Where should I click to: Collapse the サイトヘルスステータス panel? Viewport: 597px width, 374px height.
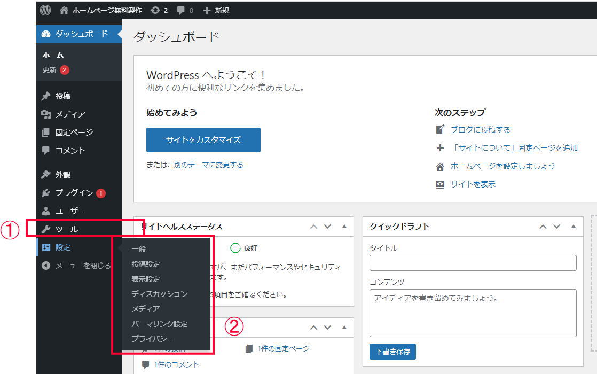344,226
